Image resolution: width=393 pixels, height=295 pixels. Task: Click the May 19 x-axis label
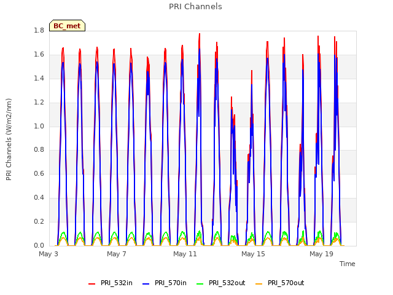click(x=321, y=254)
